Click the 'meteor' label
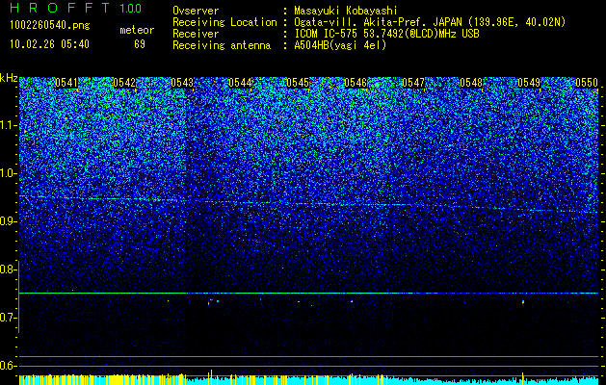This screenshot has height=385, width=606. click(137, 30)
